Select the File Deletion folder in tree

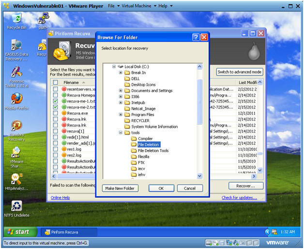[x=149, y=144]
